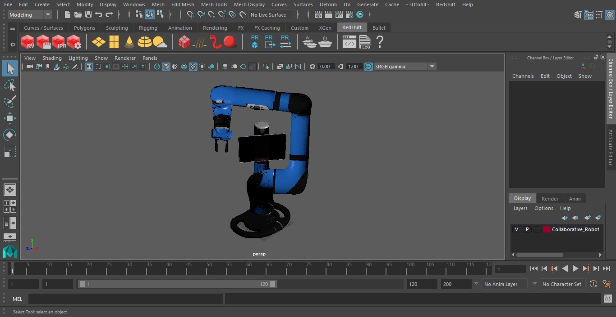Open Redshift log file icon
The image size is (616, 317).
(365, 42)
